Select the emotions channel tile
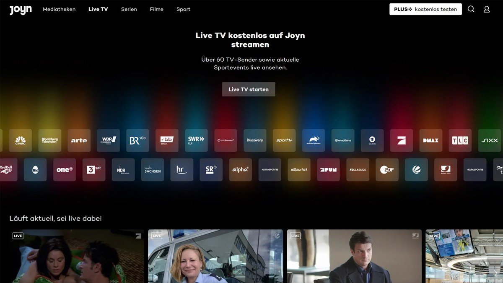This screenshot has height=283, width=503. coord(343,140)
